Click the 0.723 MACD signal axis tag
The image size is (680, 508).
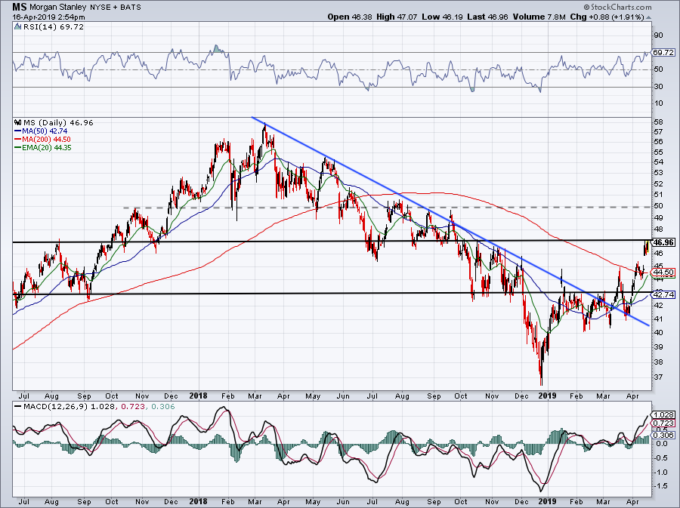(x=663, y=423)
